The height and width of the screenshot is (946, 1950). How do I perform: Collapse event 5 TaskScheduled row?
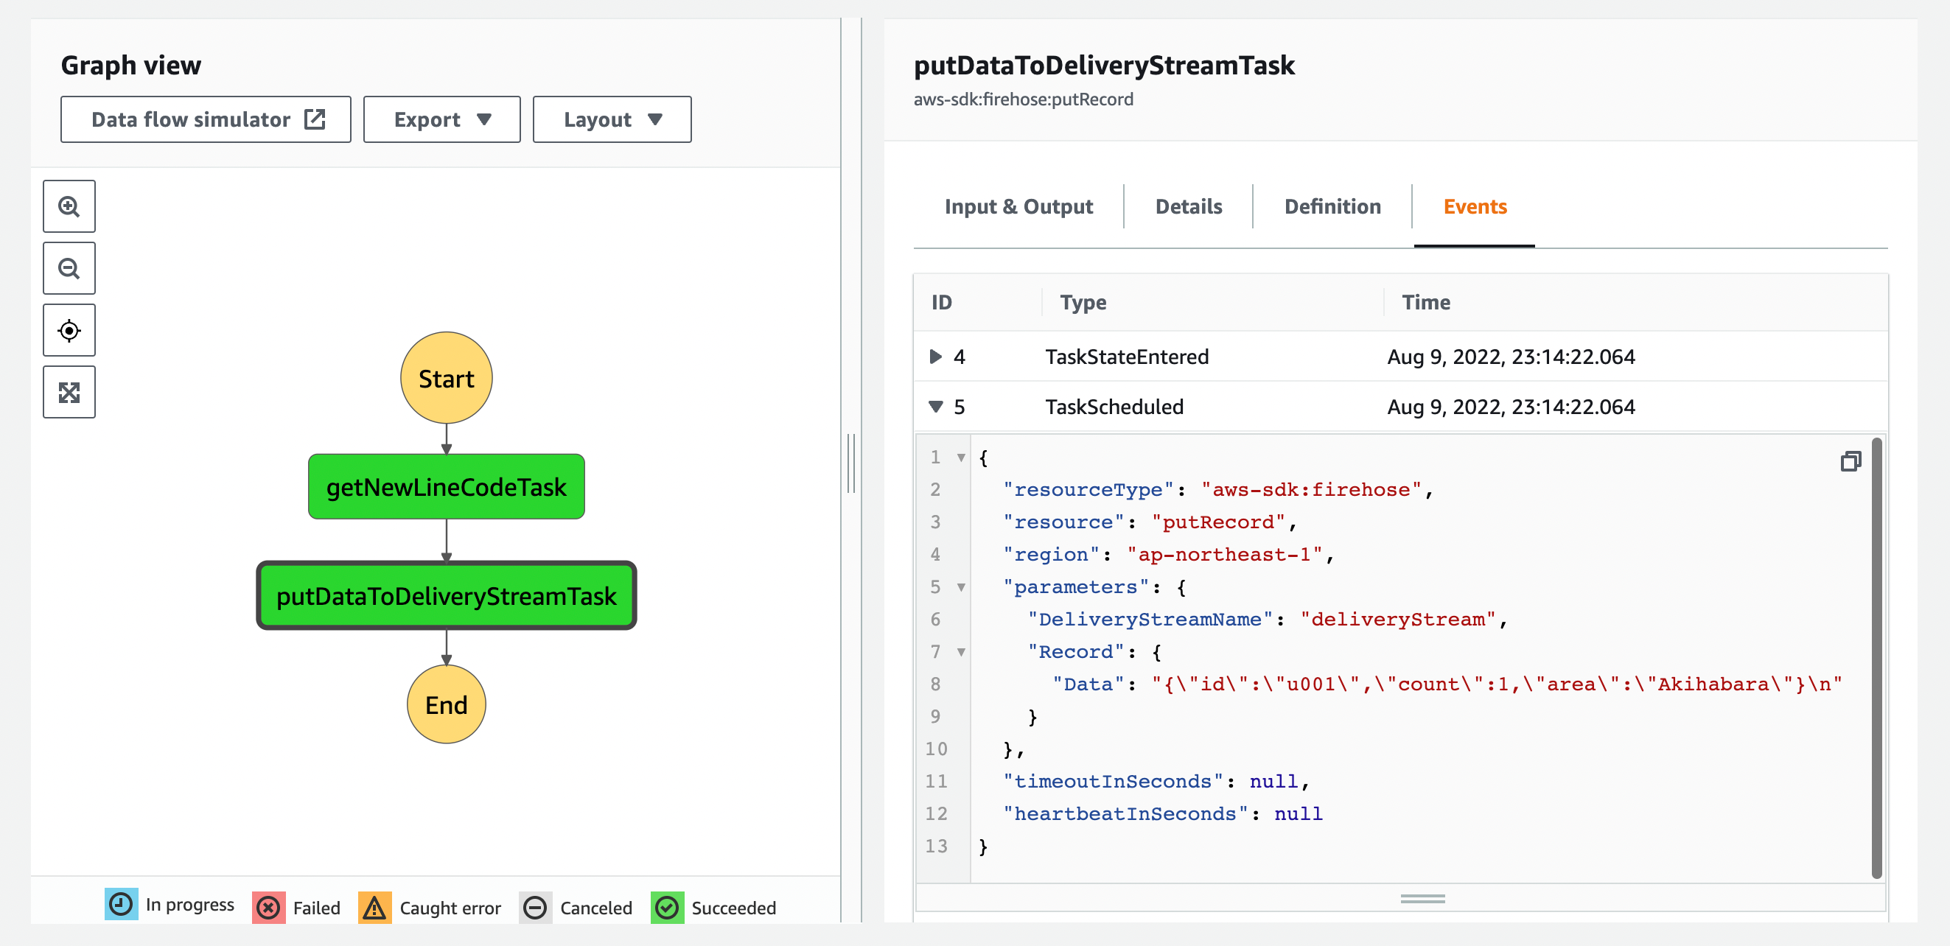click(936, 407)
